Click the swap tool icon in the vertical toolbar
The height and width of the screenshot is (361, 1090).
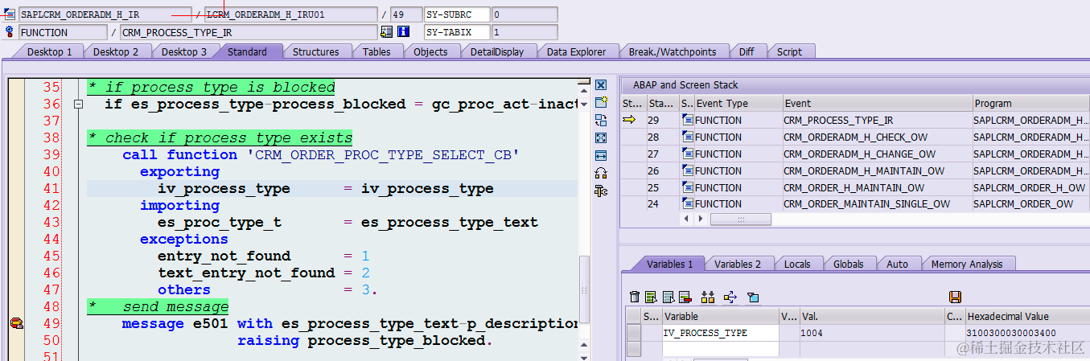pyautogui.click(x=601, y=121)
